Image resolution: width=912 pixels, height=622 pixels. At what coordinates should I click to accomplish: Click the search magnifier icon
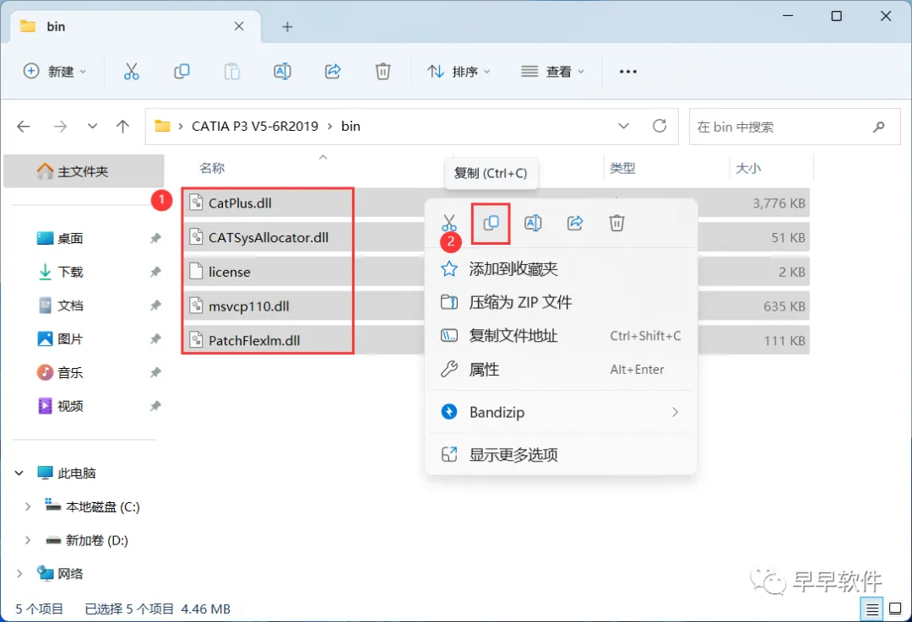tap(879, 127)
